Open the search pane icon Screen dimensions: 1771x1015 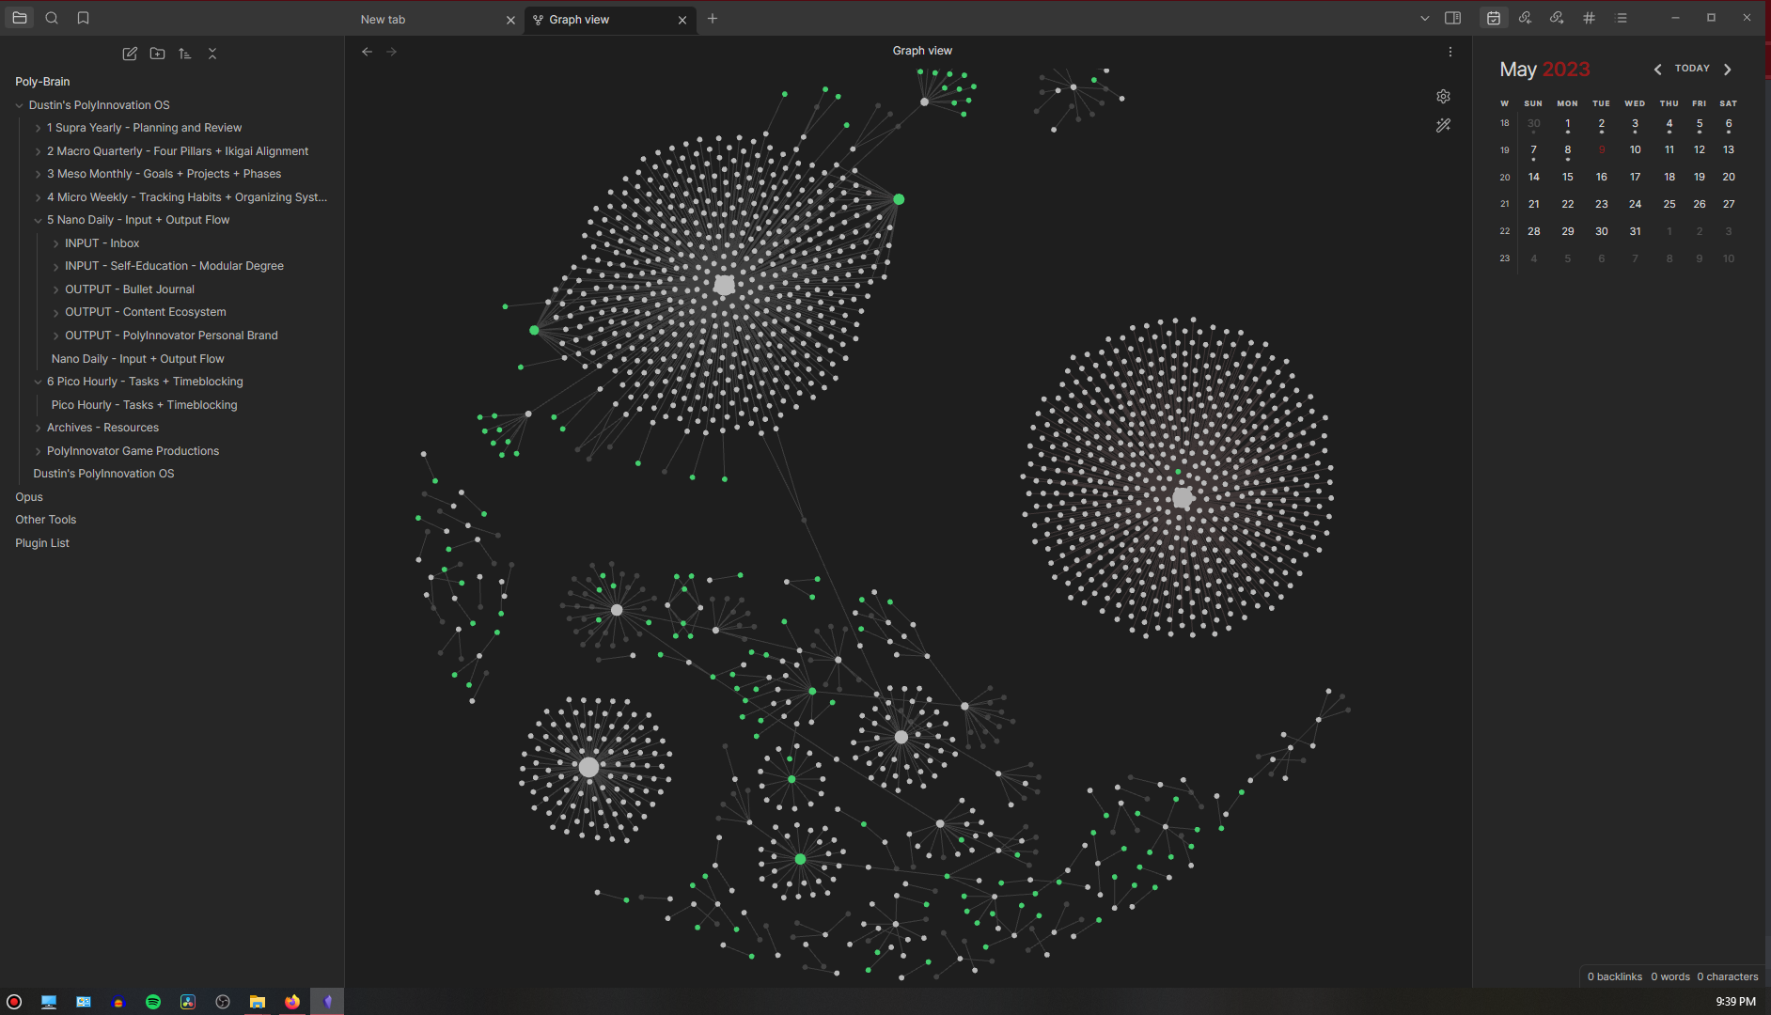coord(52,18)
